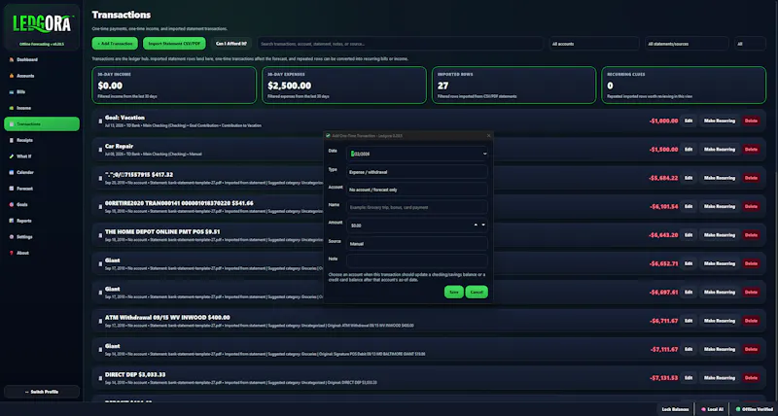Select the checkbox for THE HOME DEPOT row
The width and height of the screenshot is (778, 416).
tap(100, 235)
